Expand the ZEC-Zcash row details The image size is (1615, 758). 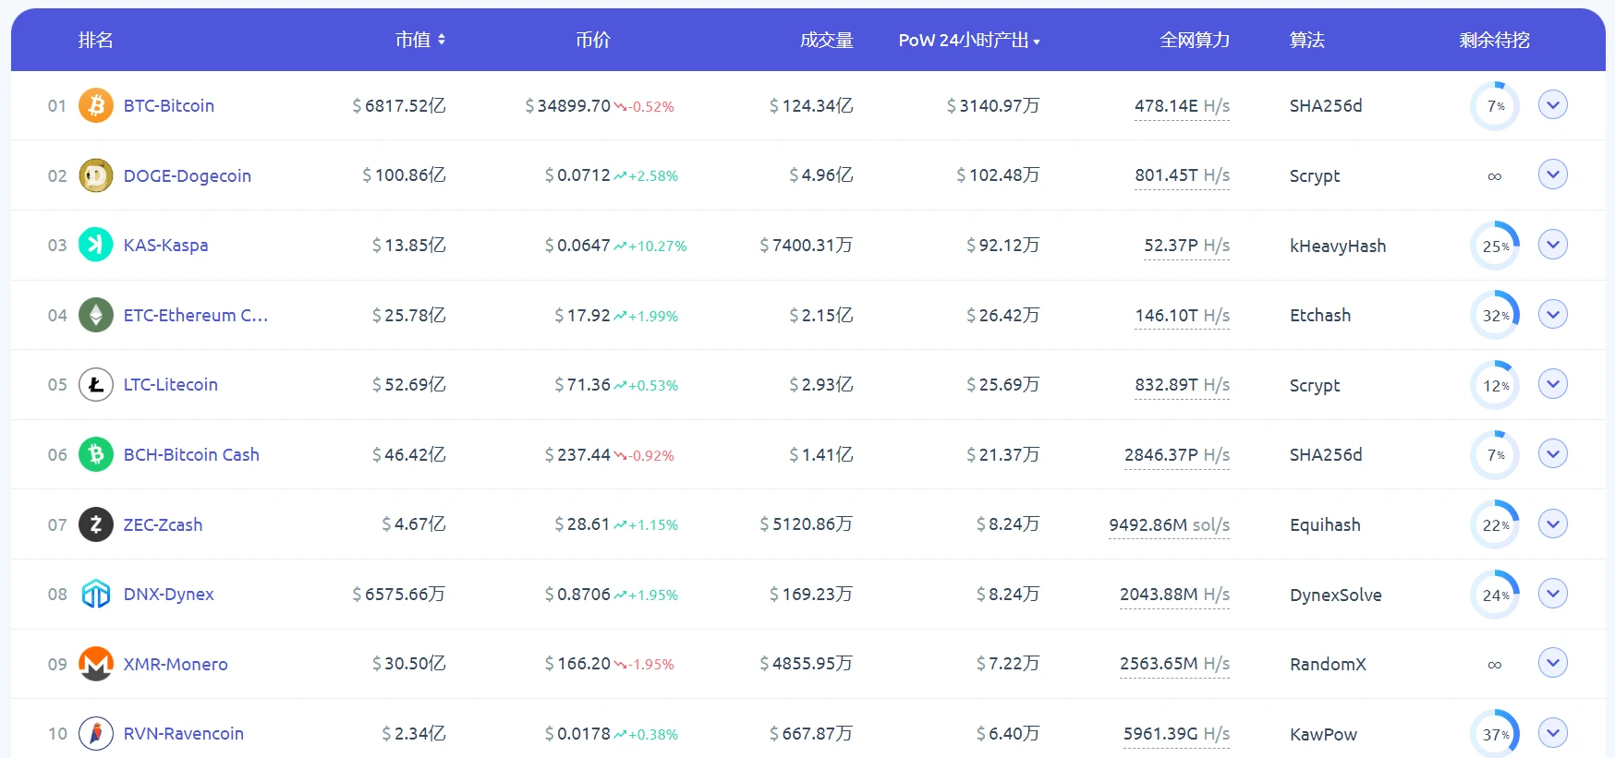pos(1553,523)
